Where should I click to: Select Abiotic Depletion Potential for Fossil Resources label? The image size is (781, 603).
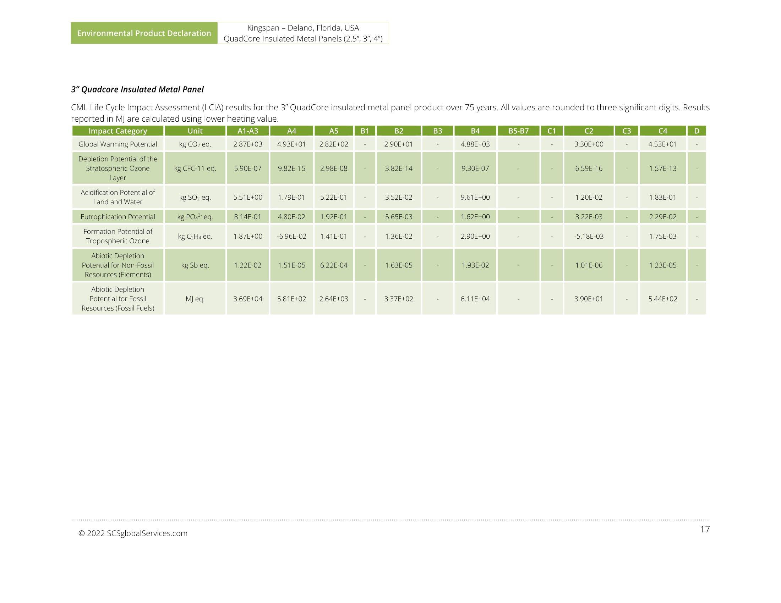pos(118,299)
